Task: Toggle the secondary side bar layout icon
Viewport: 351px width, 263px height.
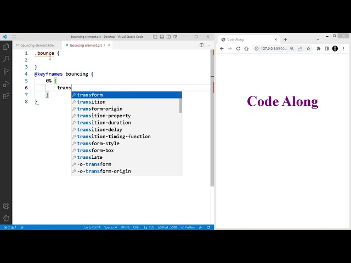Action: pyautogui.click(x=168, y=37)
